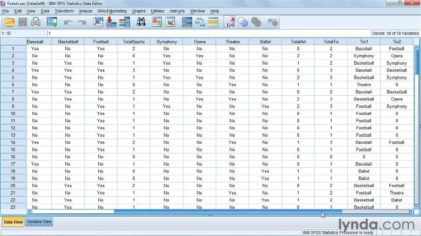Select the Tix1 column header
Image resolution: width=421 pixels, height=236 pixels.
click(364, 42)
